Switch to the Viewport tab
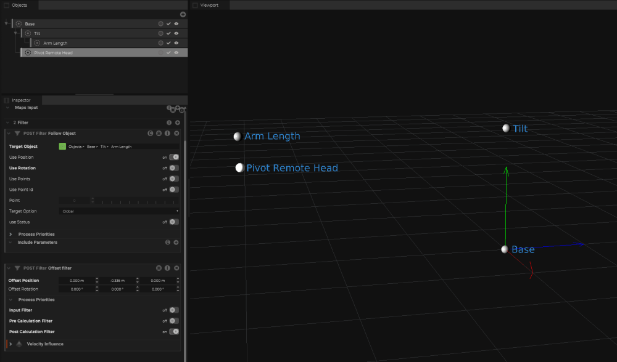617x362 pixels. pyautogui.click(x=210, y=5)
